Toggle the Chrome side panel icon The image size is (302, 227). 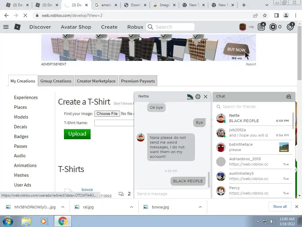pos(277,15)
